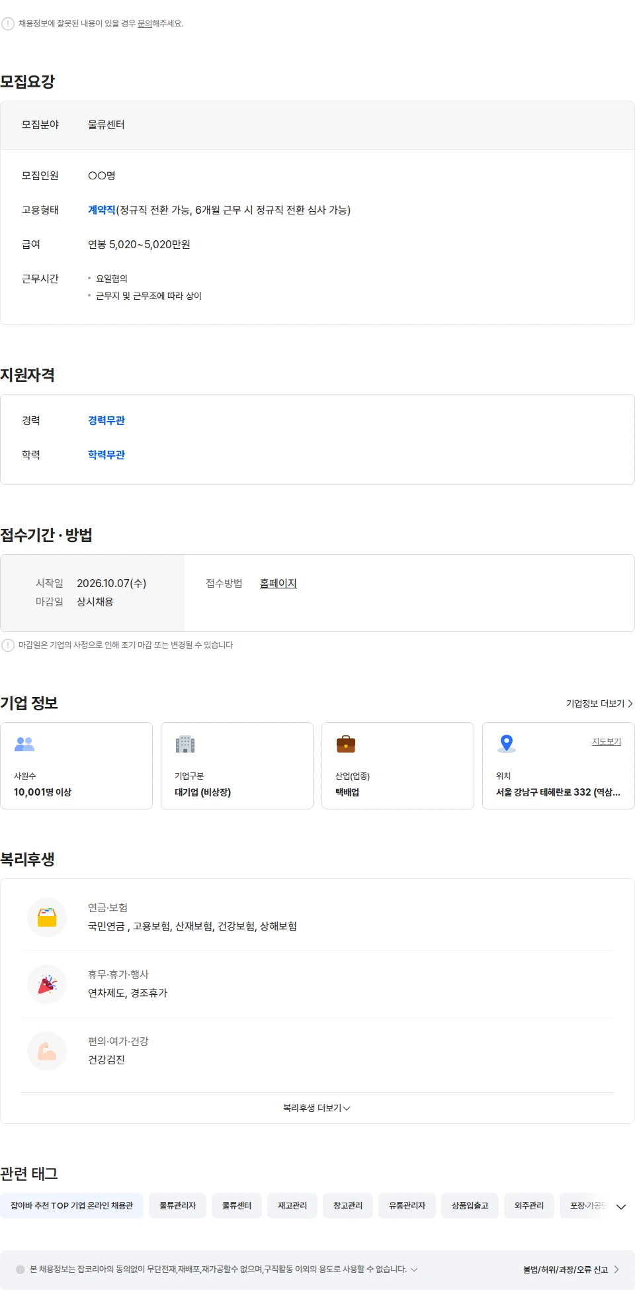Select the 물류센터 tag
This screenshot has height=1290, width=635.
point(237,1206)
